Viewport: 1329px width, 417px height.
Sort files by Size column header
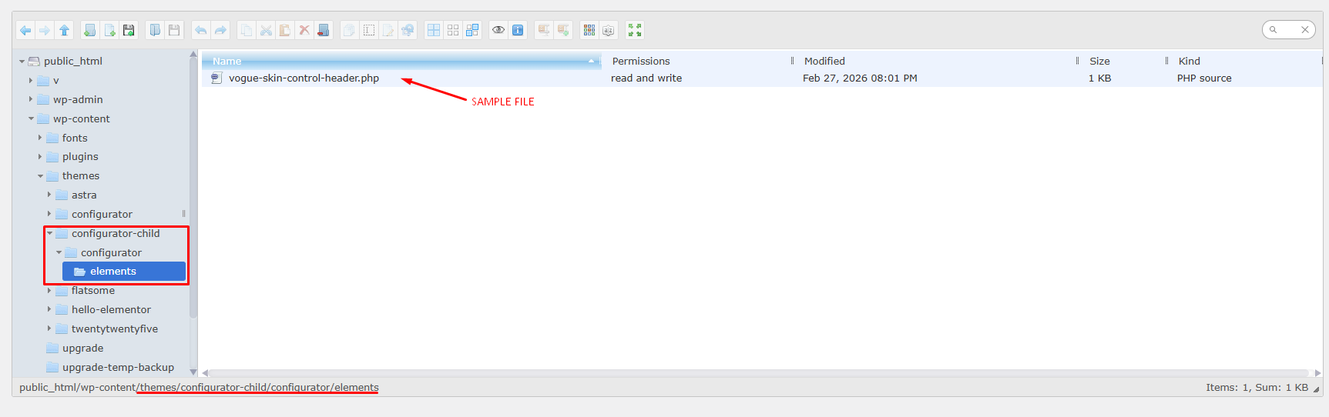[x=1125, y=61]
